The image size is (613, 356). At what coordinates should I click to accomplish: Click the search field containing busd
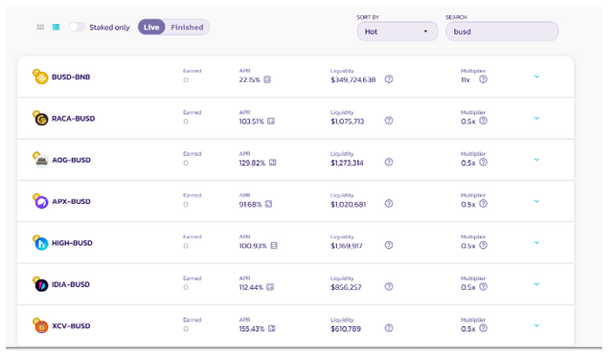[502, 32]
